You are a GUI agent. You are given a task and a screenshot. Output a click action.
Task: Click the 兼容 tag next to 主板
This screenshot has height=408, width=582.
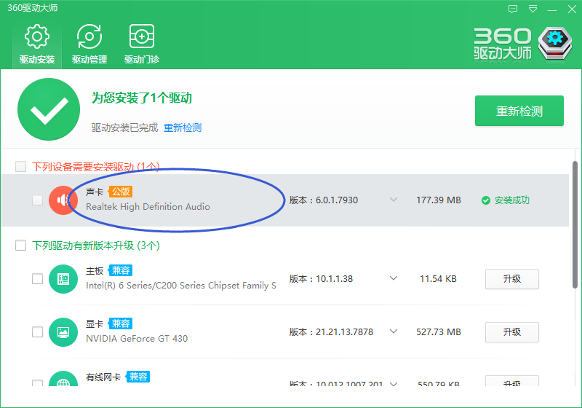pos(121,270)
